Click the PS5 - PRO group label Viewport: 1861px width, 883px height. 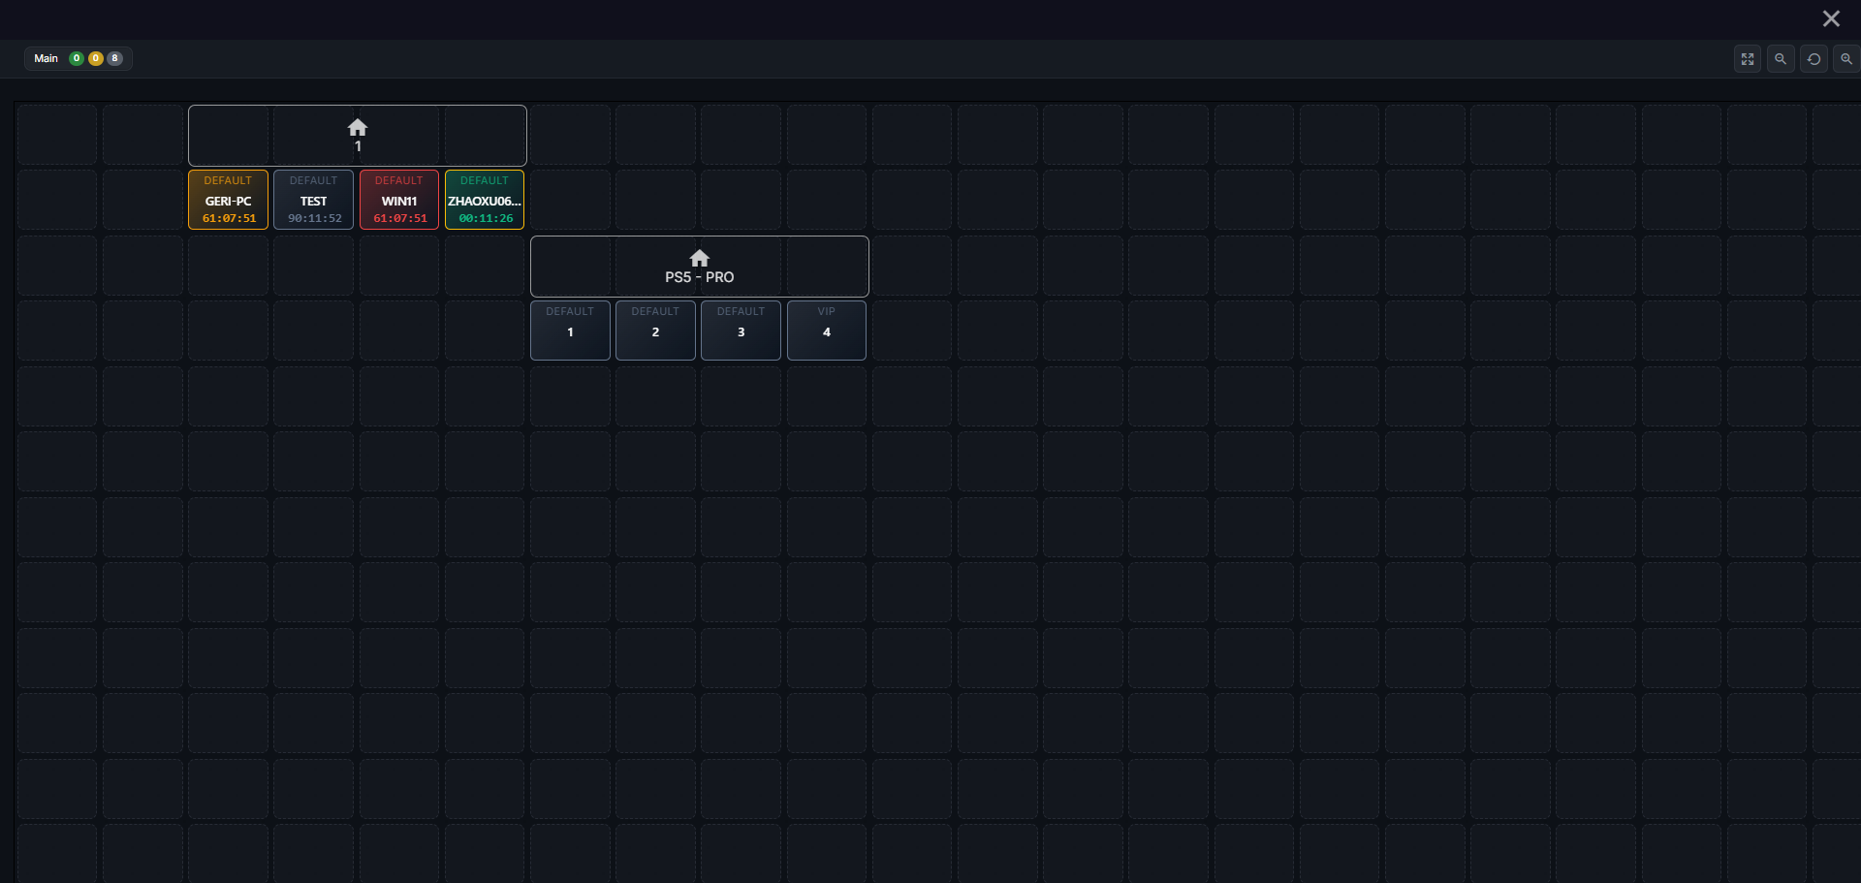699,277
